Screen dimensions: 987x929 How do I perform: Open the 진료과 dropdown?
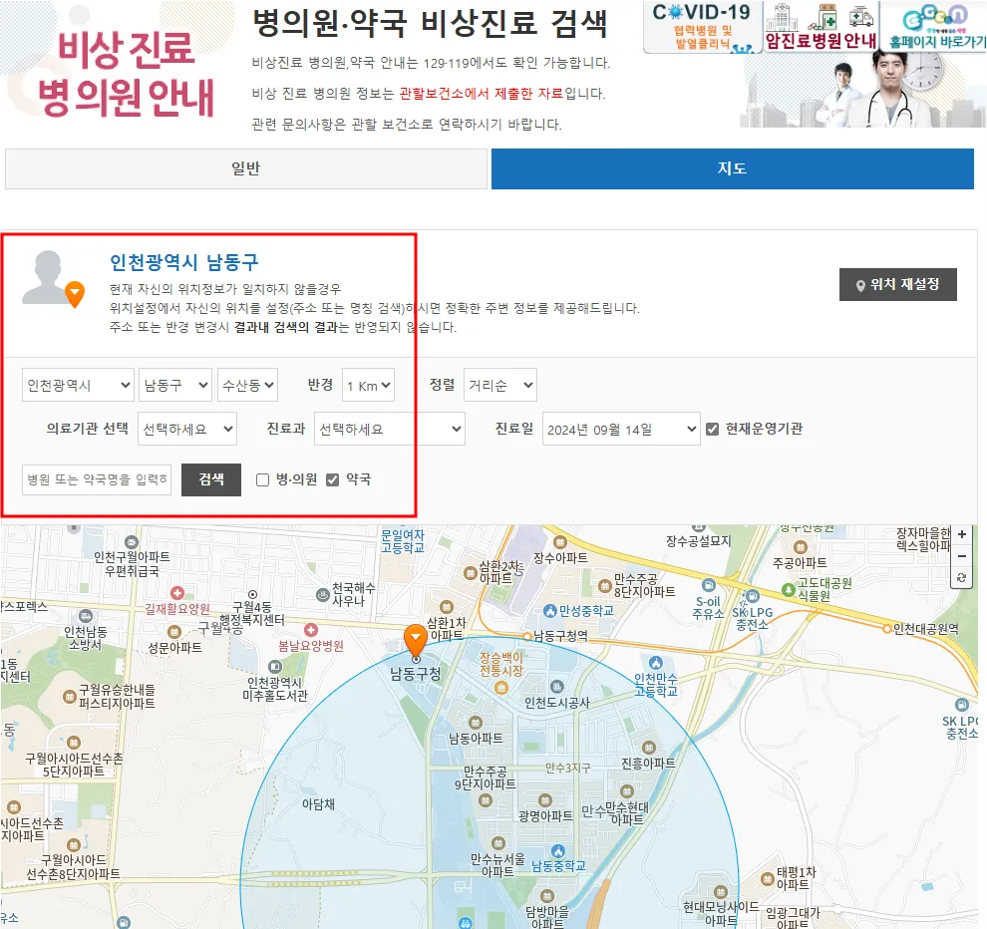click(390, 429)
